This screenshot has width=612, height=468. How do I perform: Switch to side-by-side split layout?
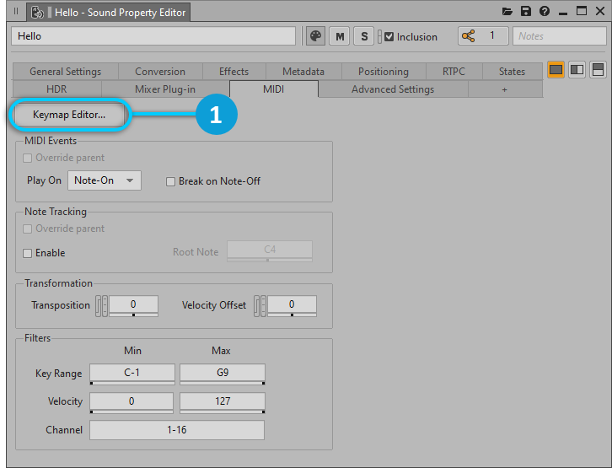click(577, 70)
